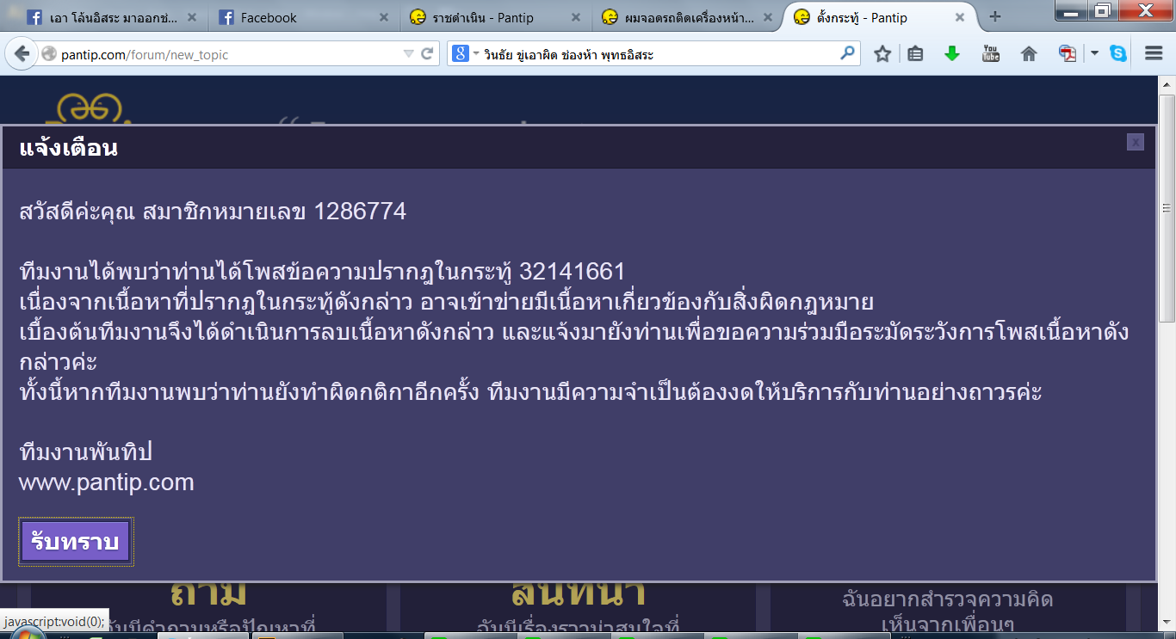Open the dropdown arrow beside the PDF icon
Screen dimensions: 1176x639
click(x=1094, y=54)
